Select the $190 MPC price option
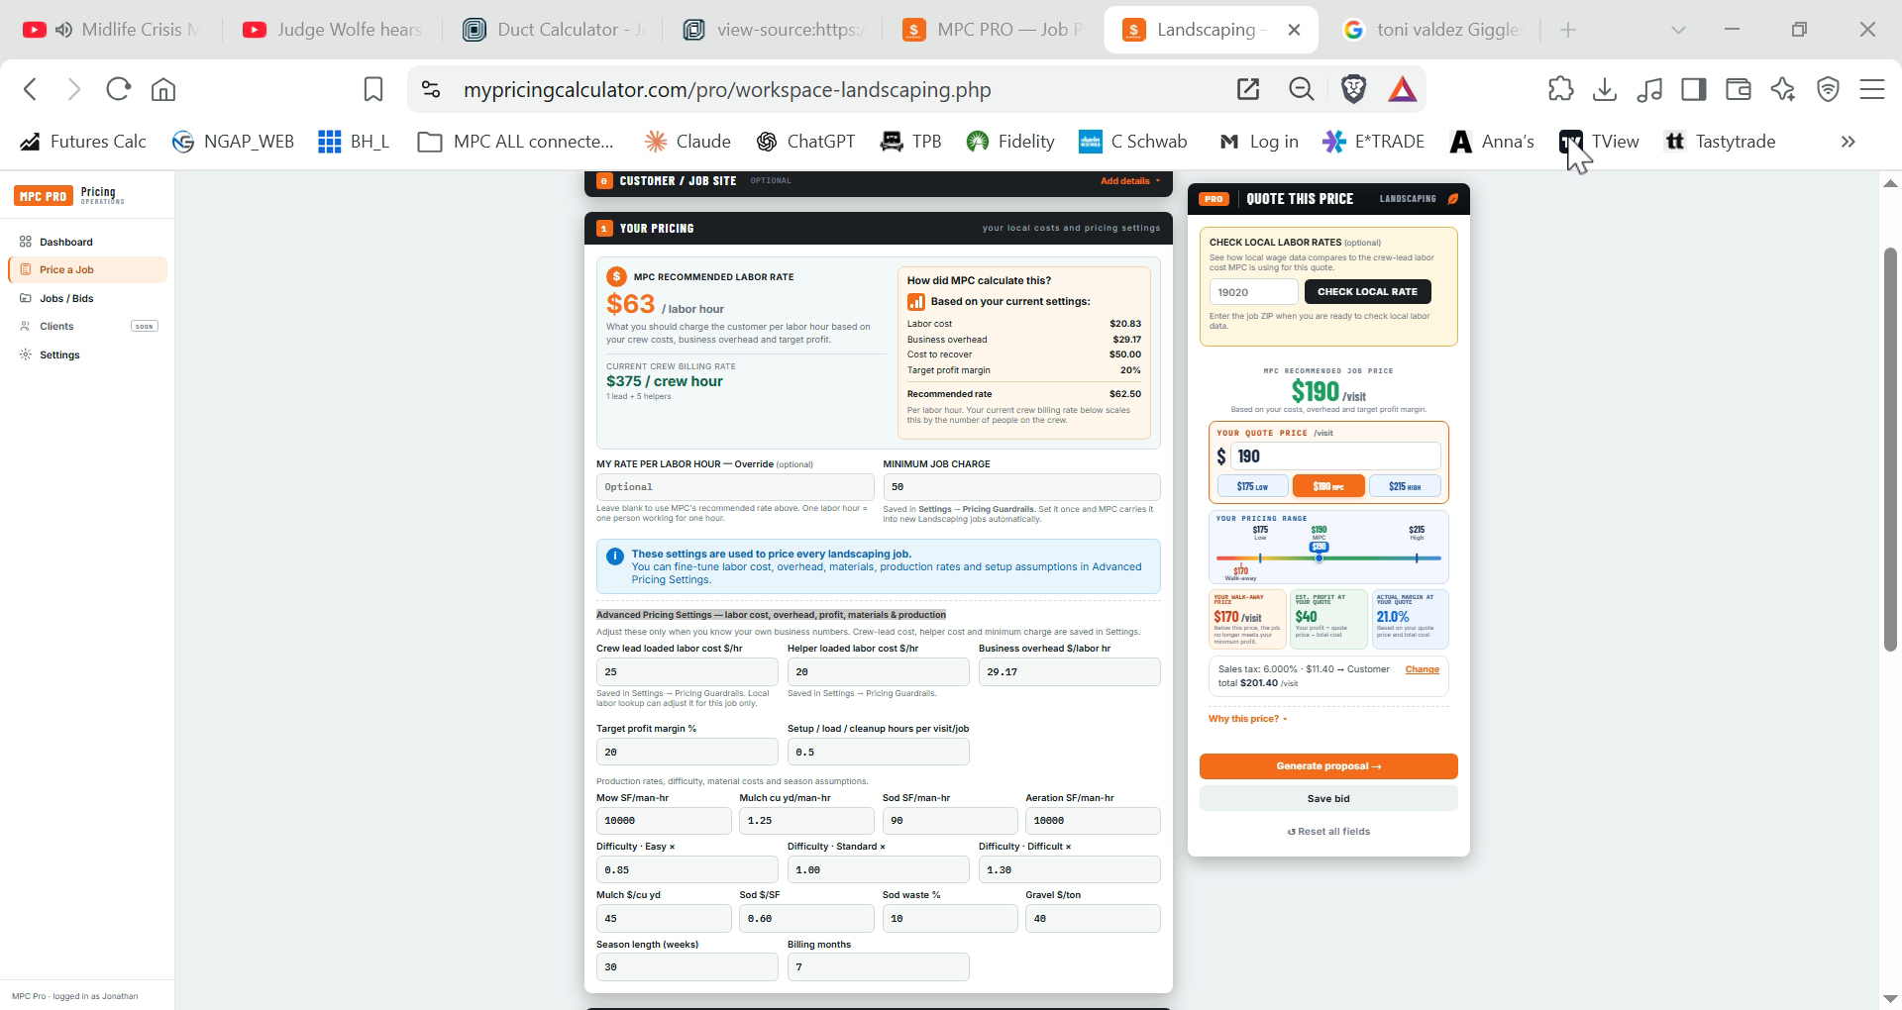This screenshot has width=1902, height=1010. pyautogui.click(x=1328, y=486)
